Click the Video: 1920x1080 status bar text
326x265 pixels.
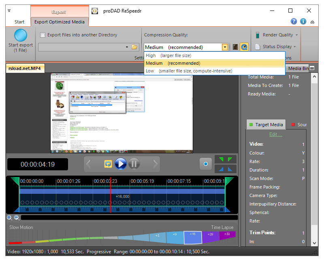[33, 252]
